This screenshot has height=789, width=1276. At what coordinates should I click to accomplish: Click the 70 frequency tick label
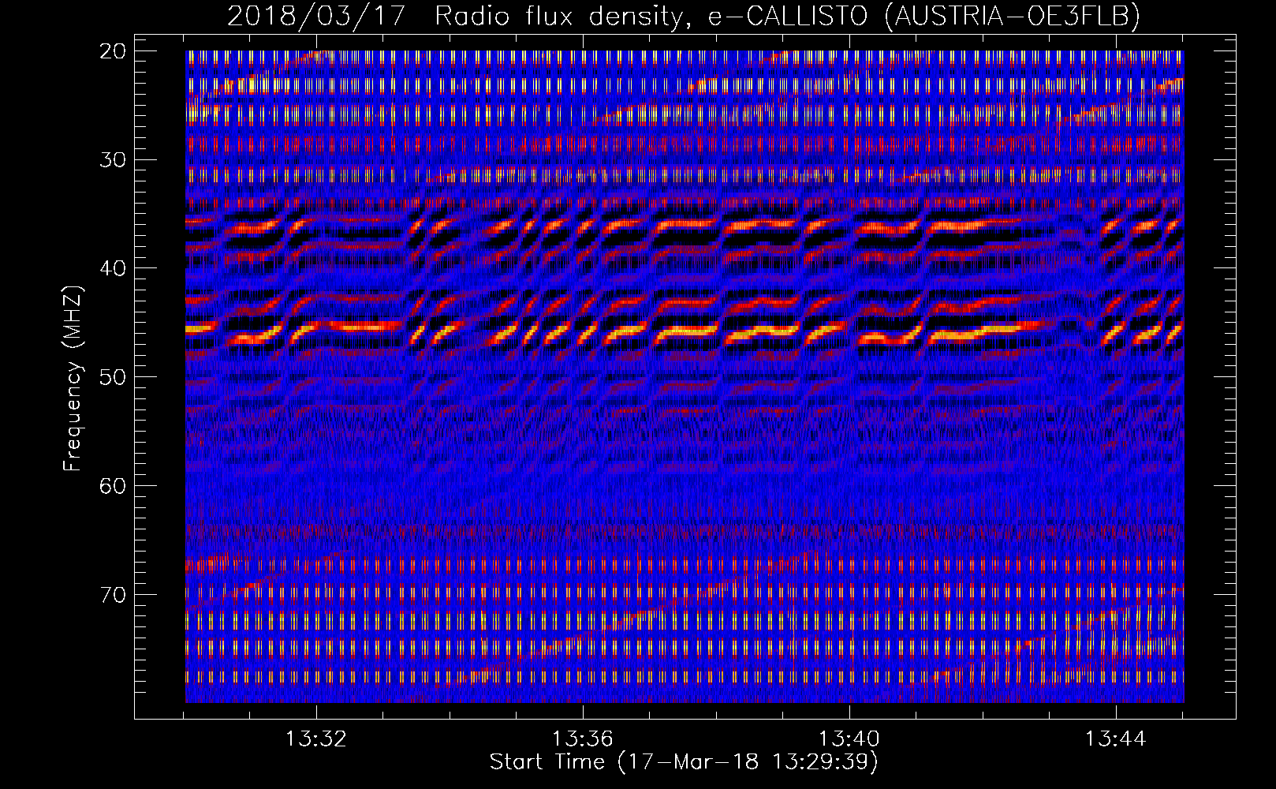(x=113, y=594)
